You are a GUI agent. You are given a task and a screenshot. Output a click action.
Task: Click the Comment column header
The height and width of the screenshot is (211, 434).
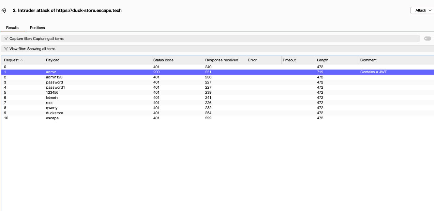pyautogui.click(x=369, y=60)
